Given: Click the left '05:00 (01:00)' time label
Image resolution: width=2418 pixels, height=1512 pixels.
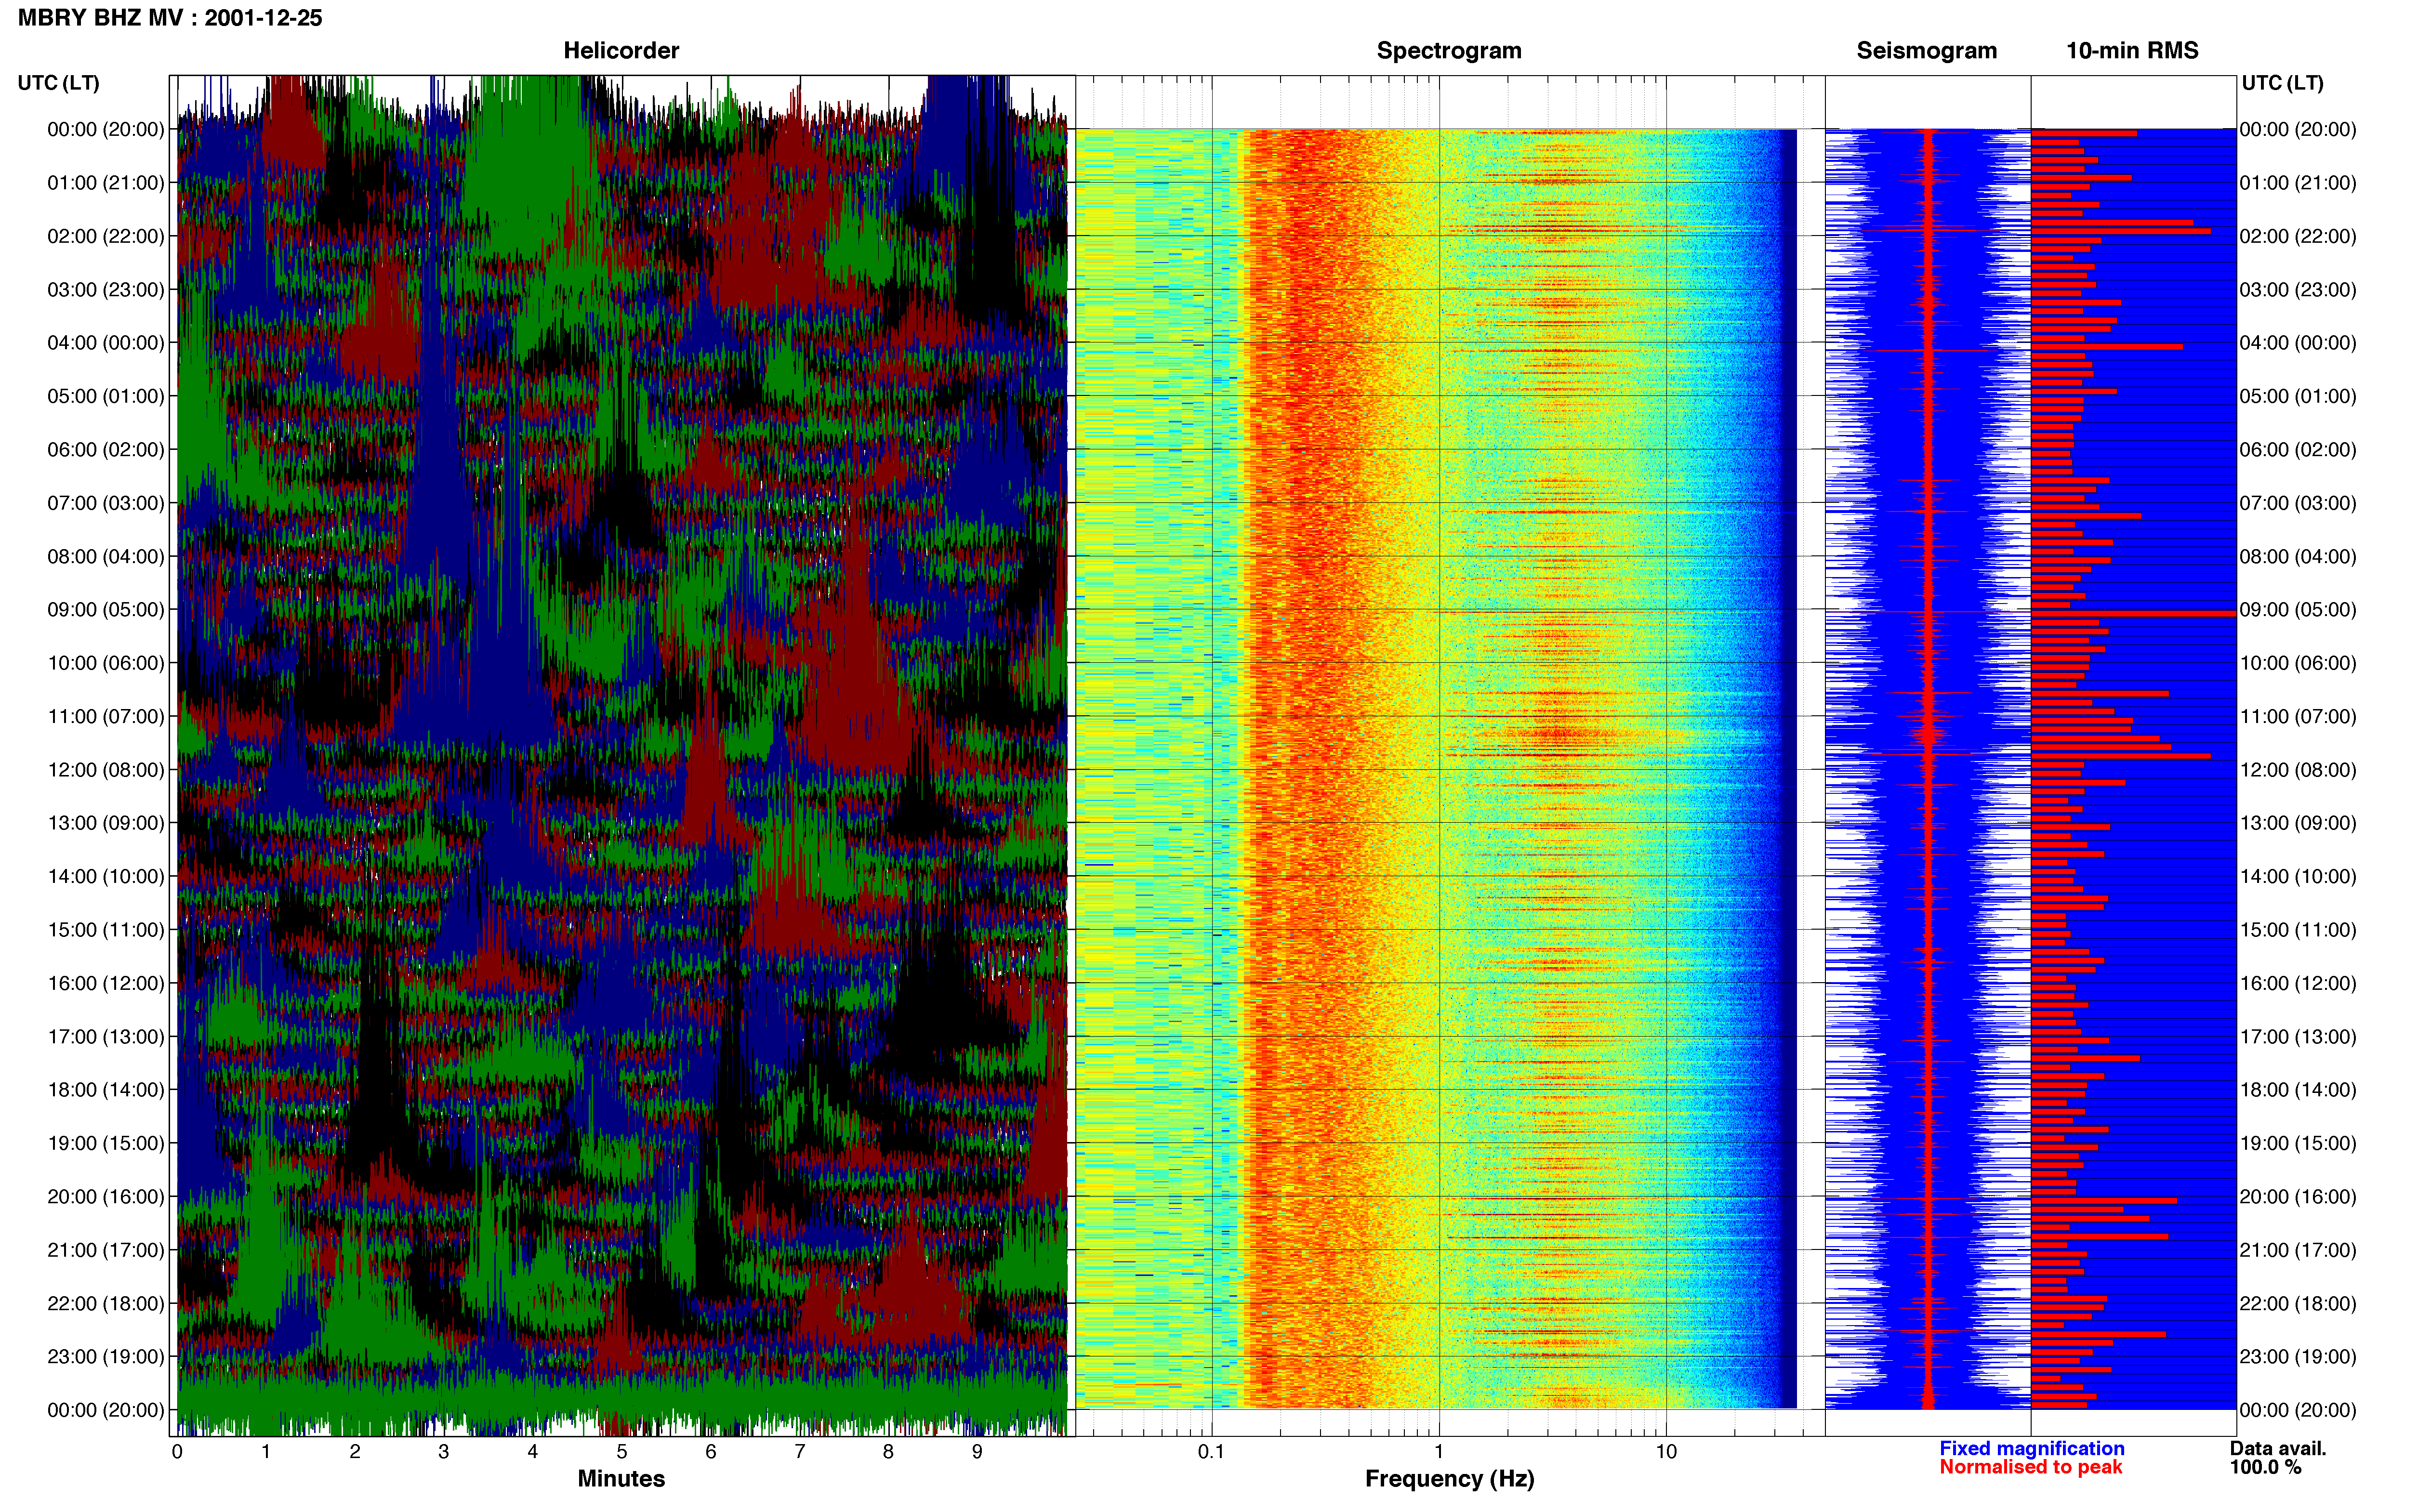Looking at the screenshot, I should coord(106,396).
